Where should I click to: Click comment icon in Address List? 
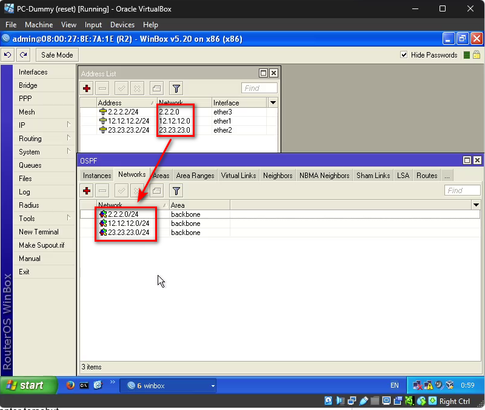156,88
